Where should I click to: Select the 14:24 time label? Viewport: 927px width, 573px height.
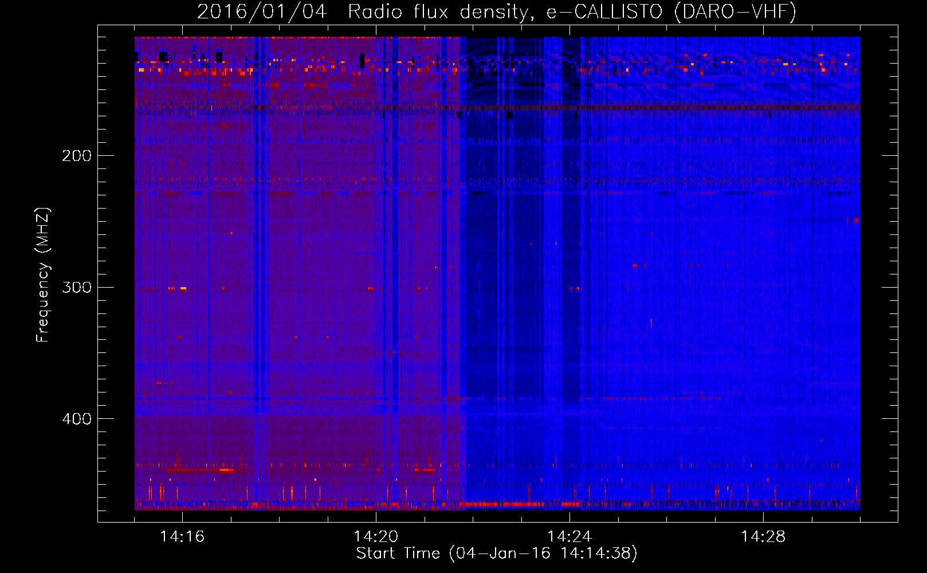pos(569,537)
